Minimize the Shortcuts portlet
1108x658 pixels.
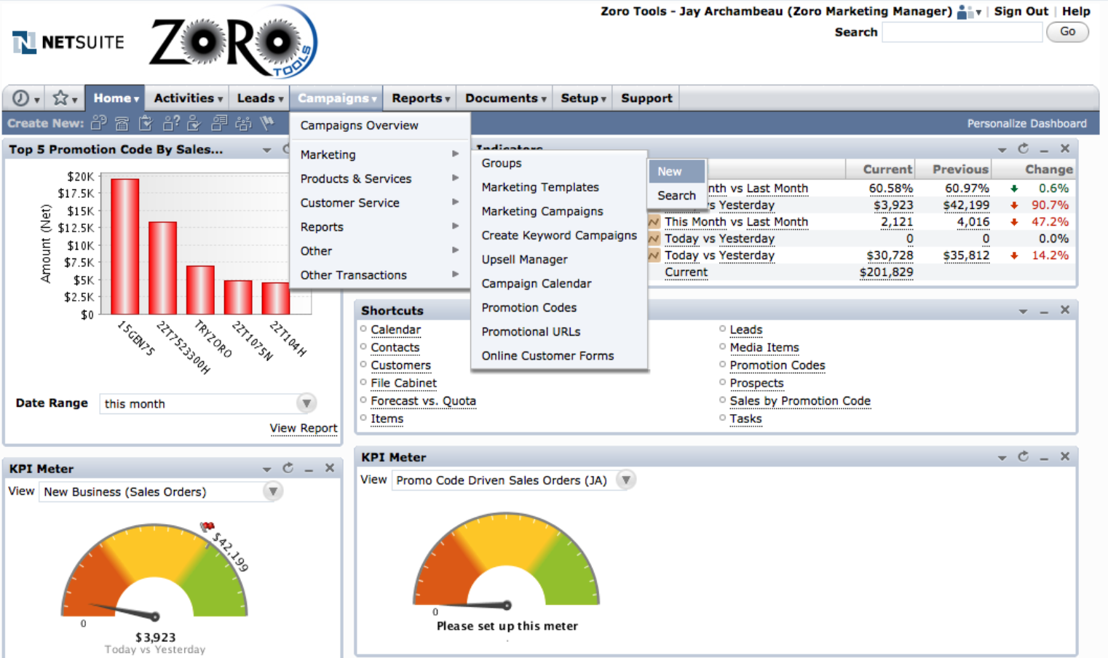[1044, 311]
